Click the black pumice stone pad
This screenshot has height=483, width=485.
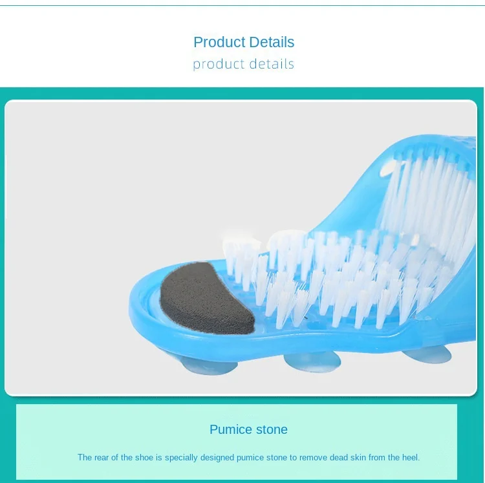(x=207, y=298)
